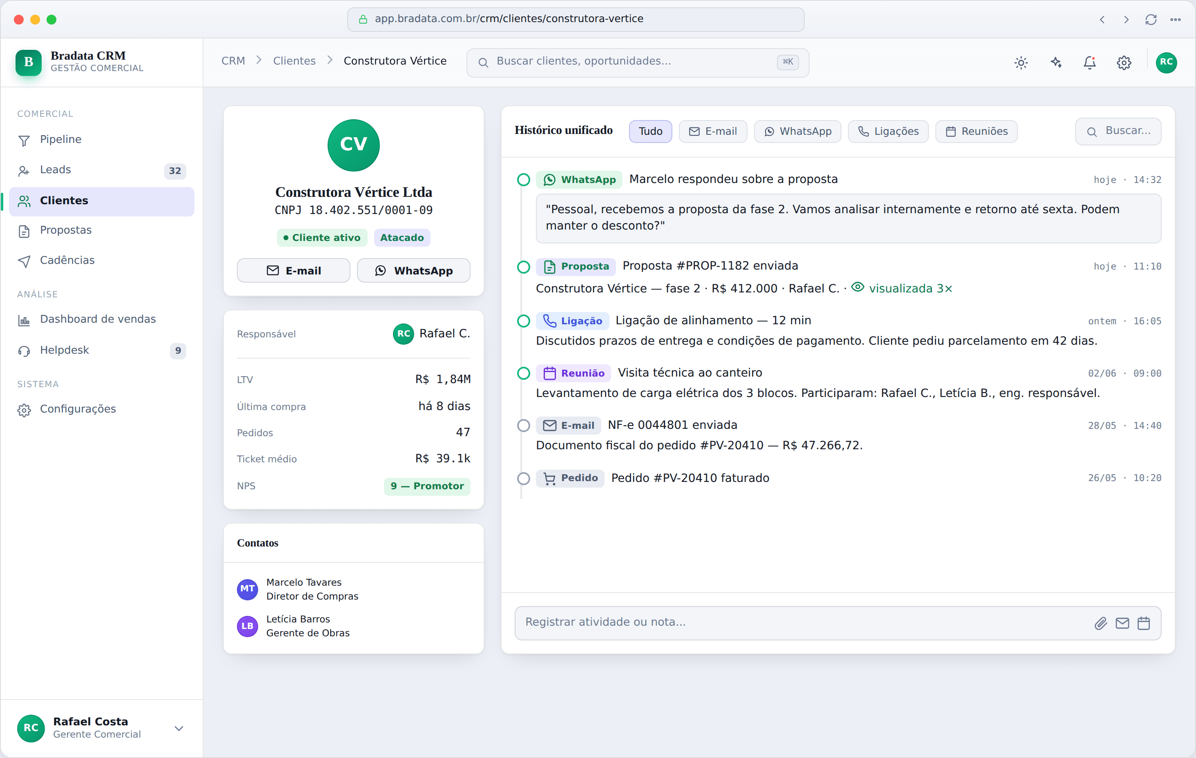The image size is (1196, 758).
Task: Click the Reunião tag in timeline
Action: coord(573,373)
